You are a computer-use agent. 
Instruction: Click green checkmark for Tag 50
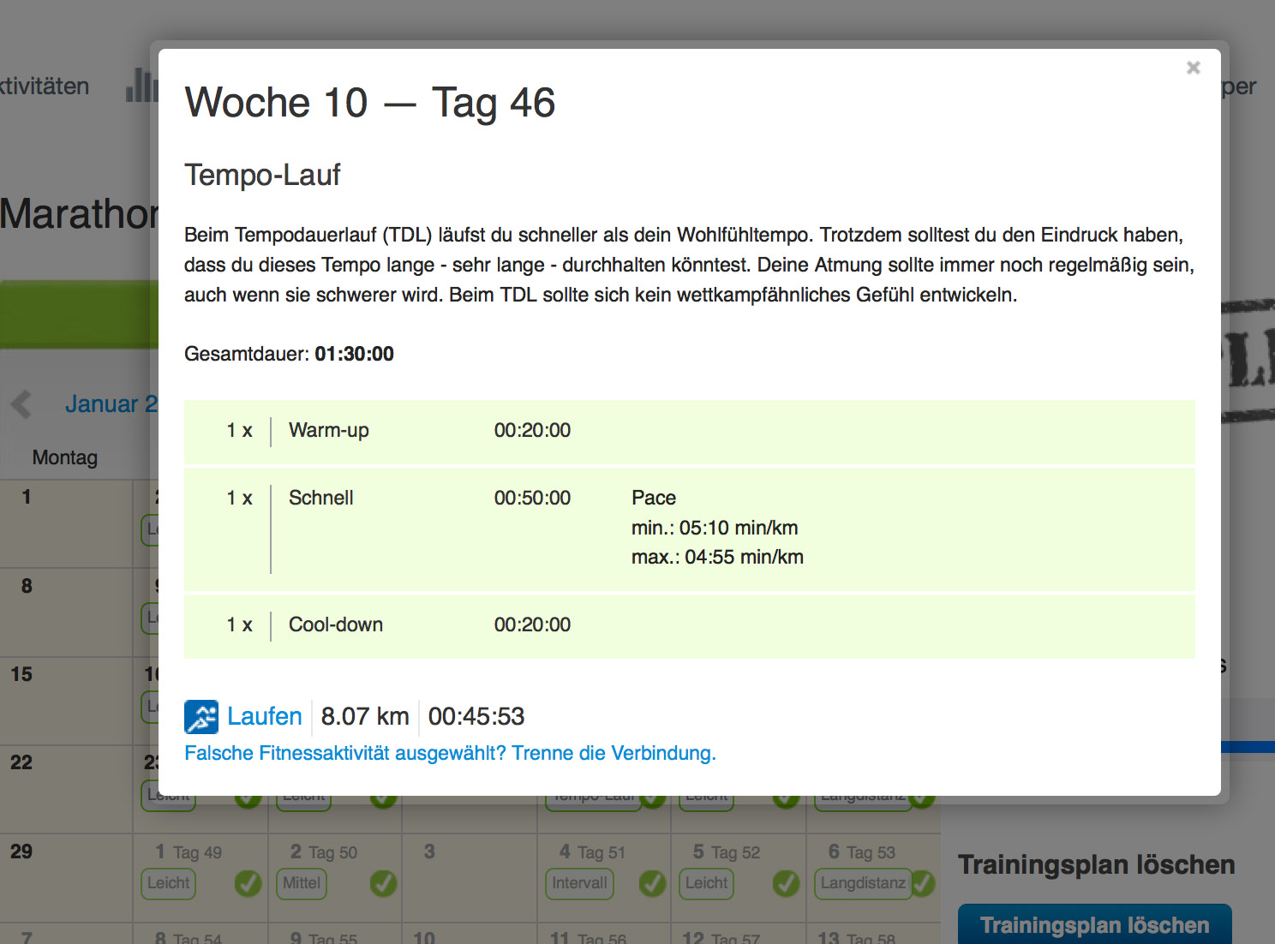pos(383,883)
